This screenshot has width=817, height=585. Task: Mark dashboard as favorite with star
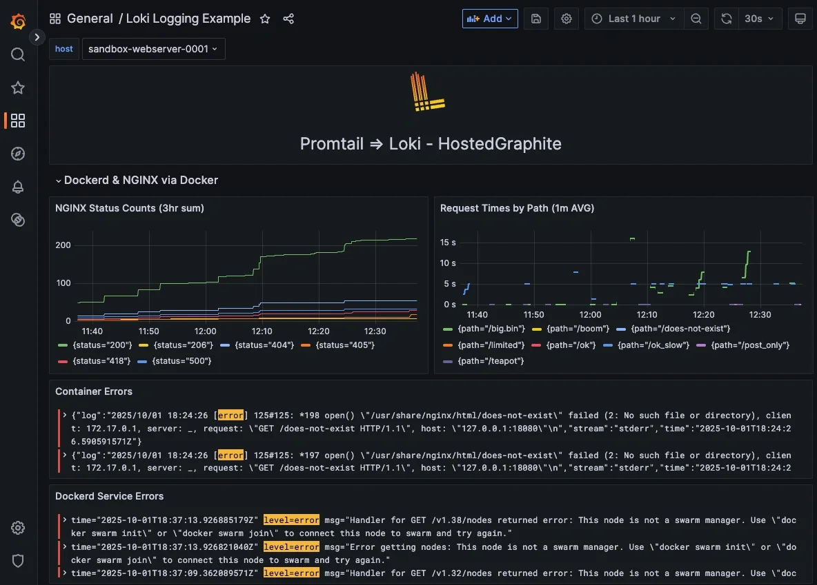pyautogui.click(x=265, y=19)
